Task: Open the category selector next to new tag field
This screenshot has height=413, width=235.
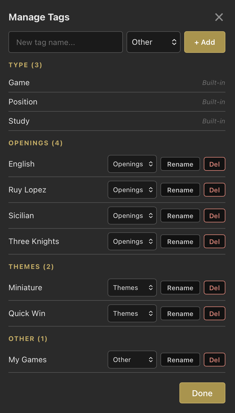Action: 154,42
